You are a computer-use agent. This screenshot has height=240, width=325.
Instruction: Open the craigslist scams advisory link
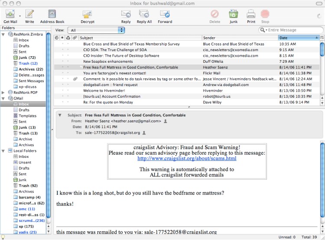pyautogui.click(x=187, y=158)
